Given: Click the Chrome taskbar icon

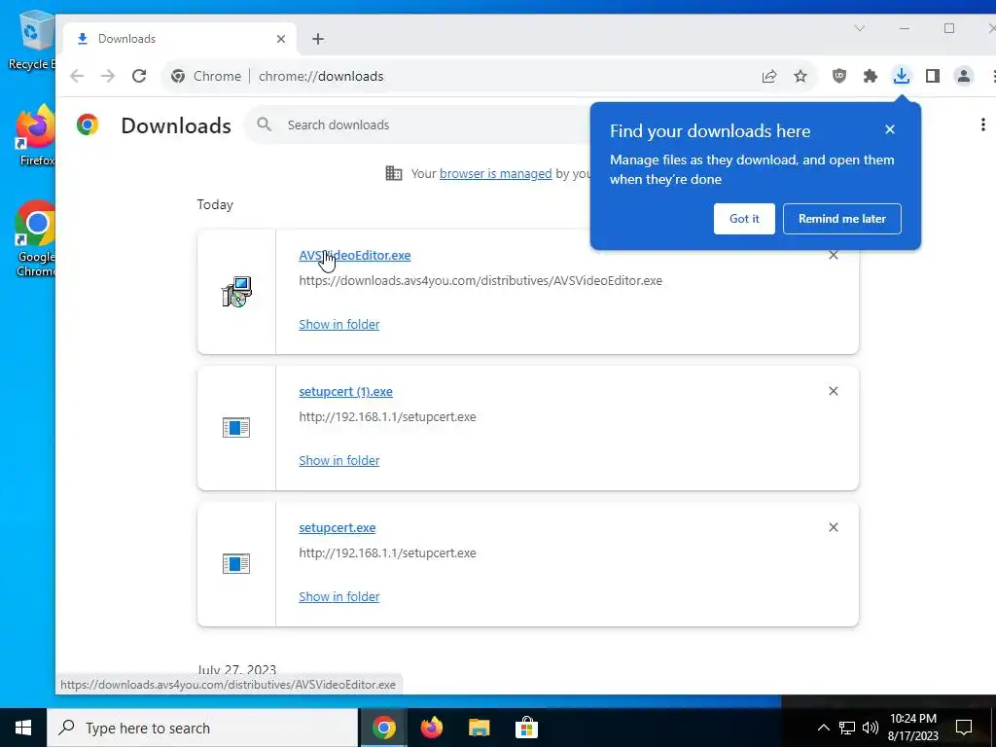Looking at the screenshot, I should [383, 728].
